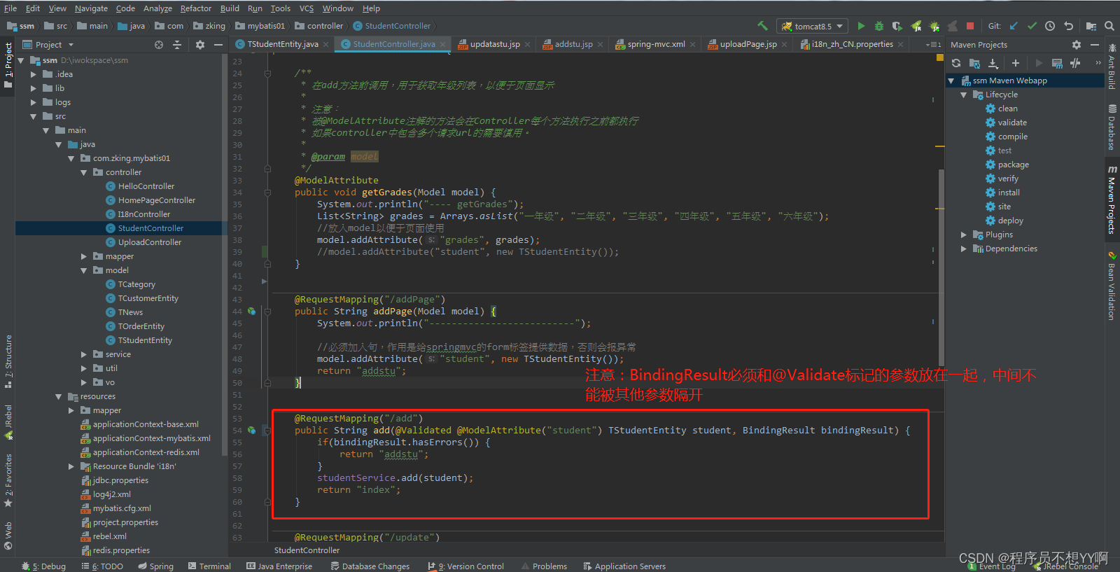Viewport: 1120px width, 572px height.
Task: Collapse the ssm root folder
Action: coord(21,60)
